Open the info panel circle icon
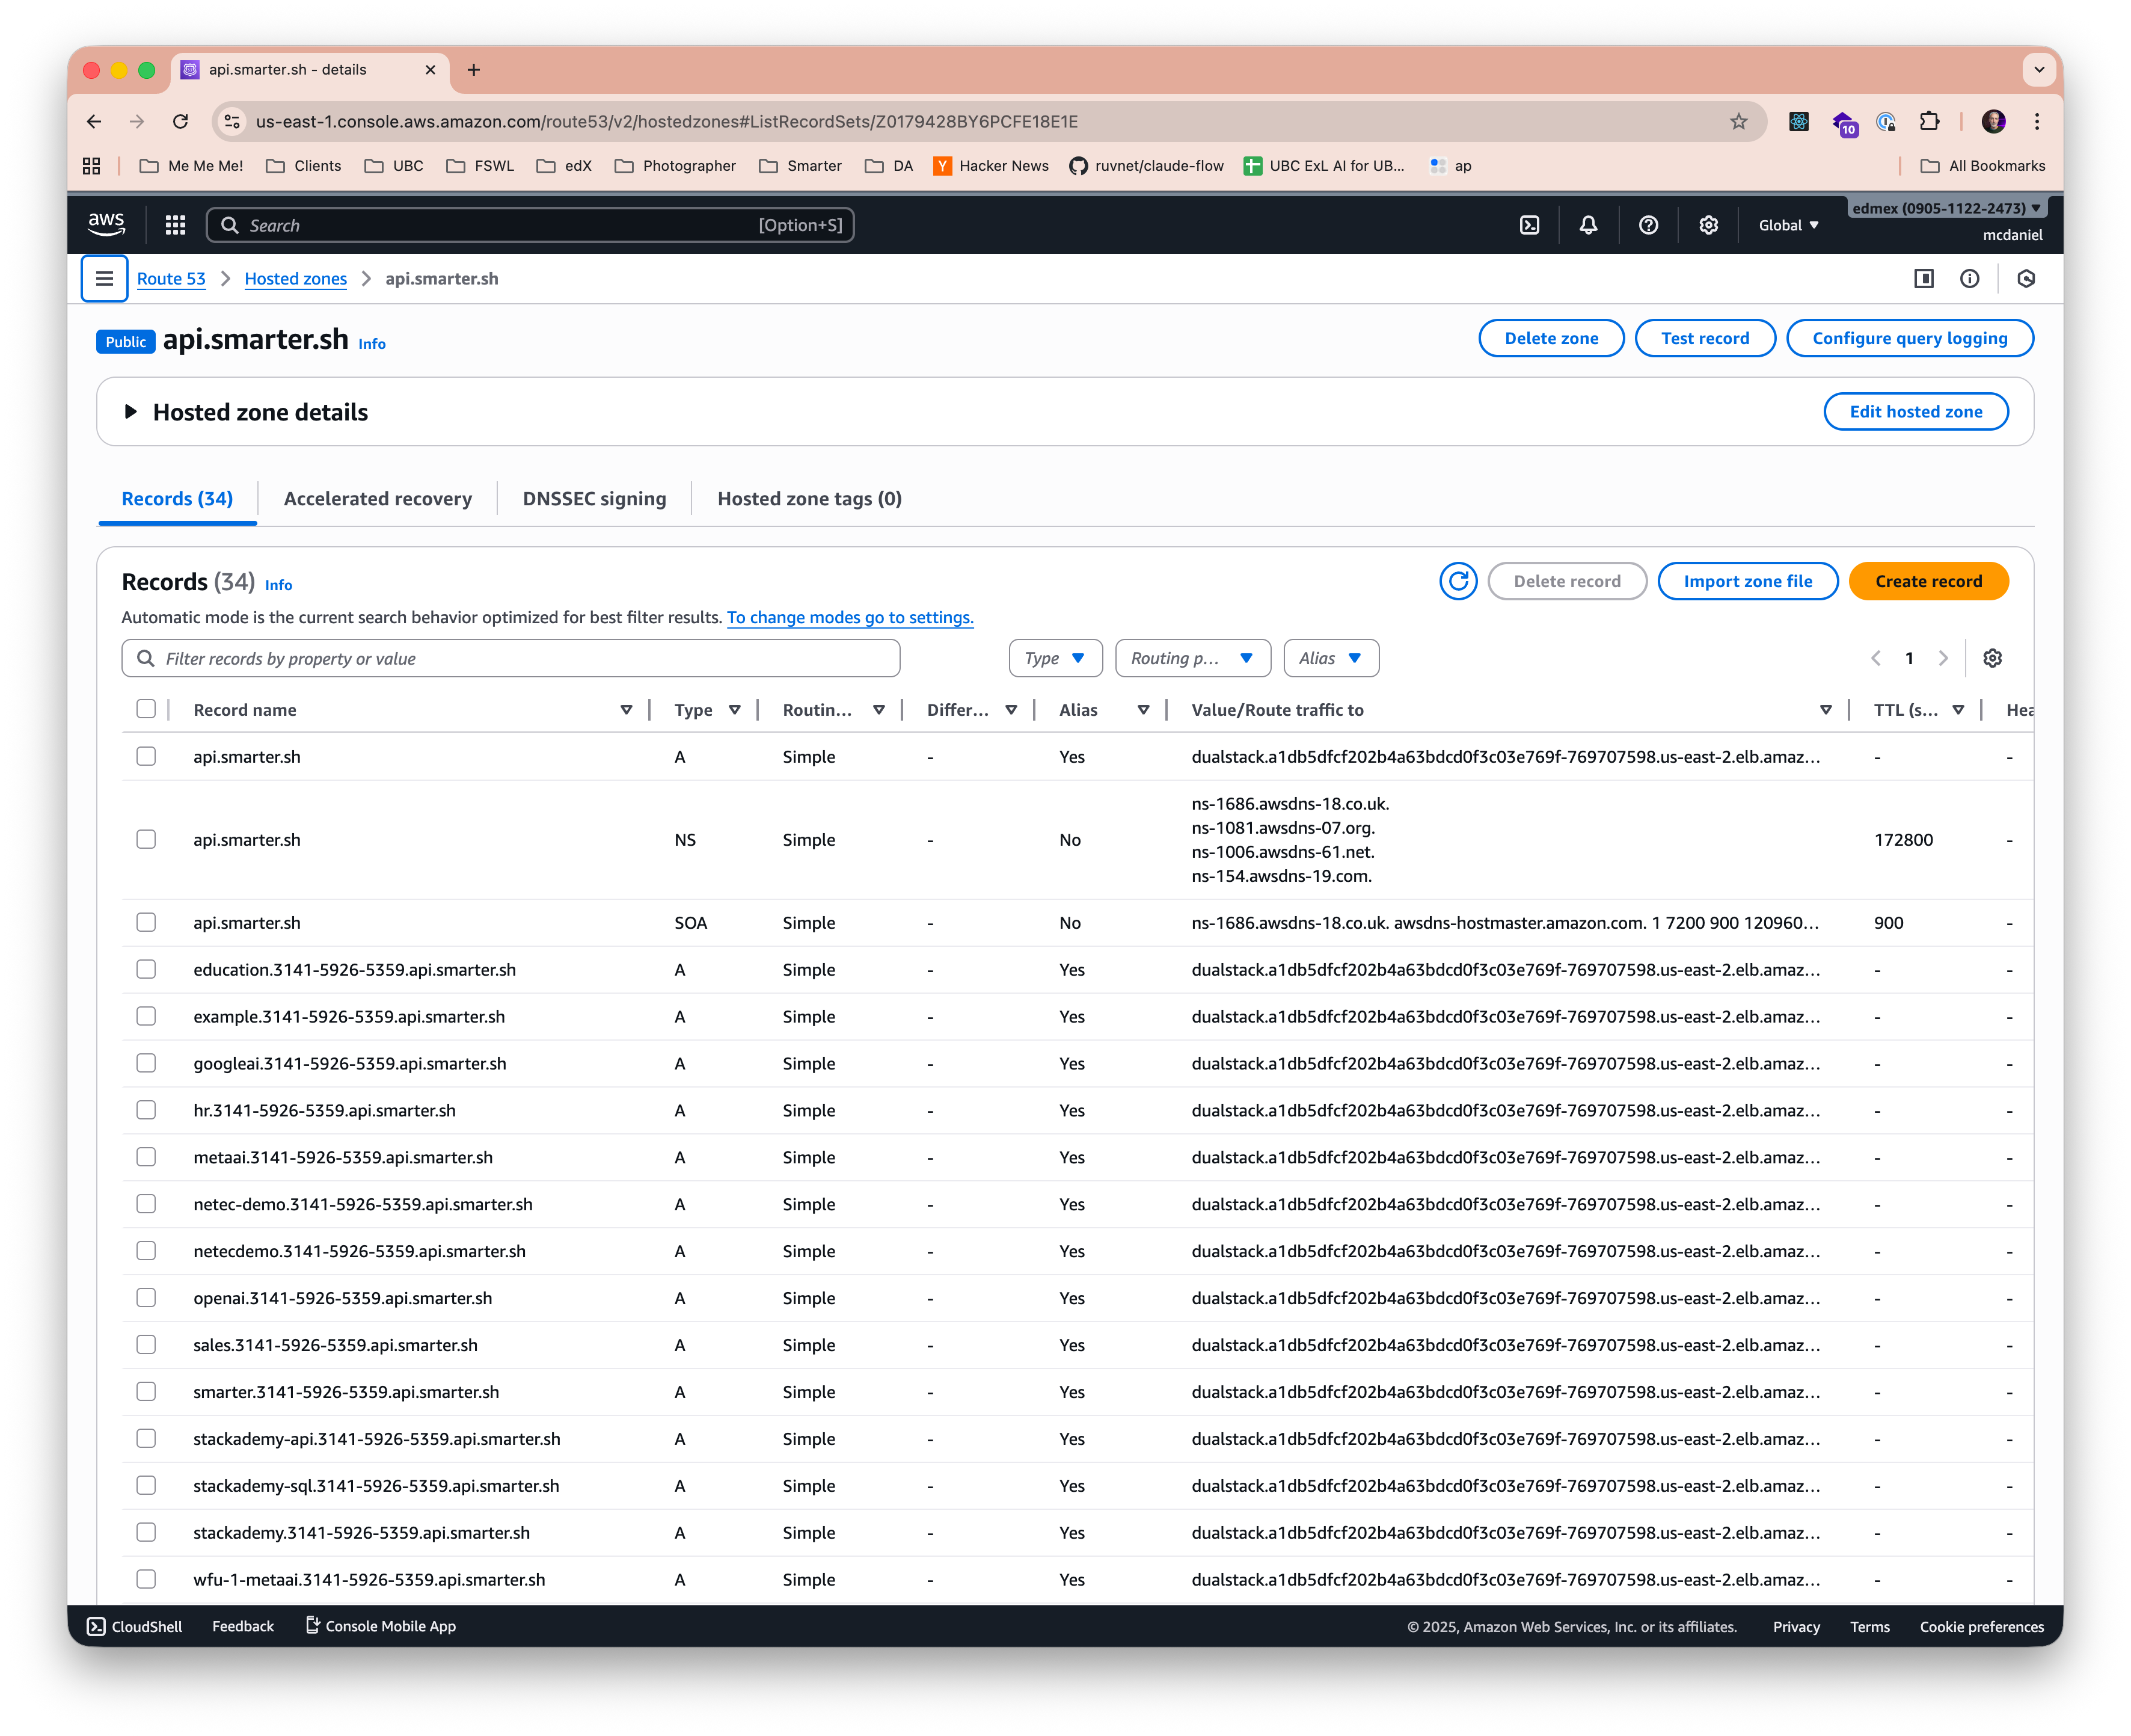 click(x=1969, y=278)
